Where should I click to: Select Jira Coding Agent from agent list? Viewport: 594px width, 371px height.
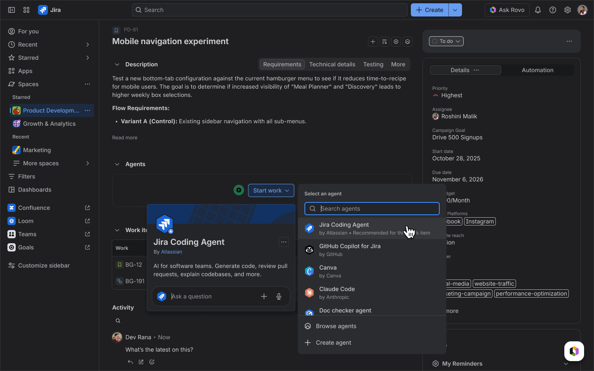tap(372, 228)
